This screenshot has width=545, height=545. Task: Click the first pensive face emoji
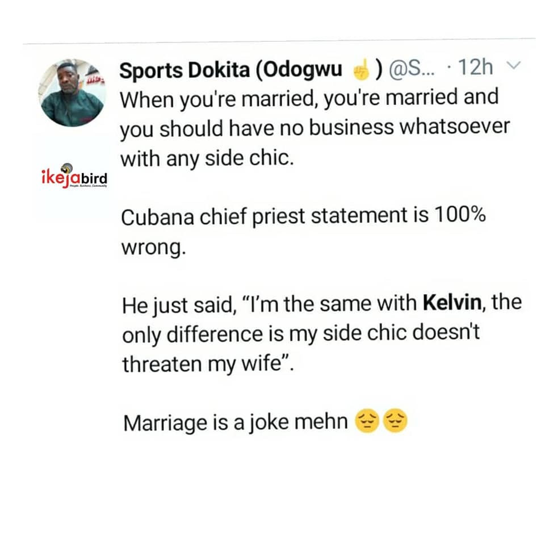pos(366,422)
